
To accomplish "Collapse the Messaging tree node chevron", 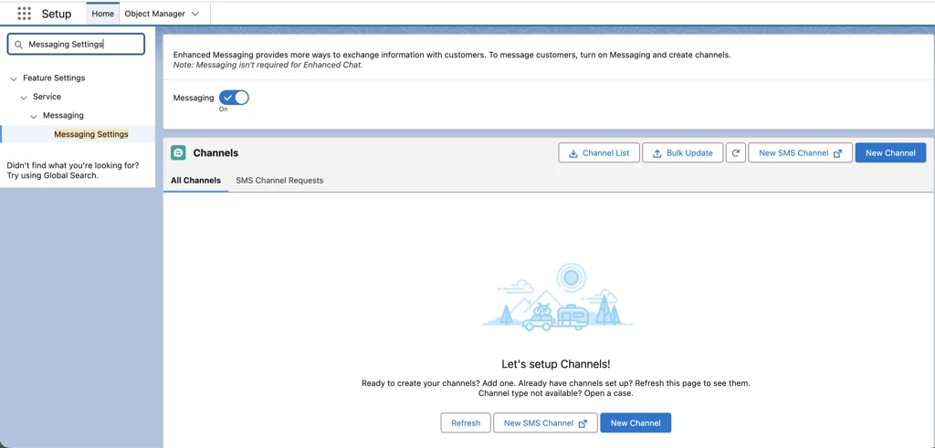I will pyautogui.click(x=34, y=116).
